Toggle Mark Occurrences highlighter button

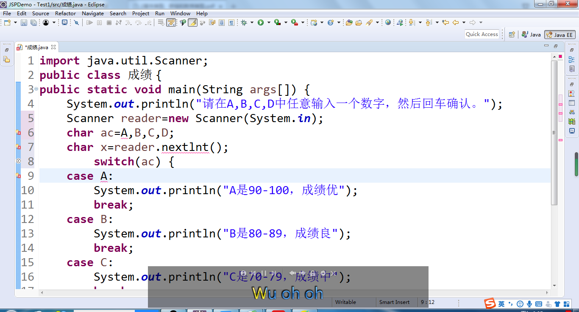192,22
